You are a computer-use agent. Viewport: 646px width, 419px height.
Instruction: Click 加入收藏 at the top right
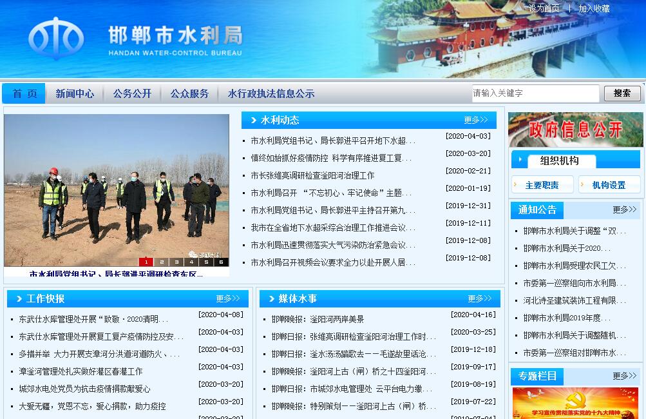pos(594,8)
